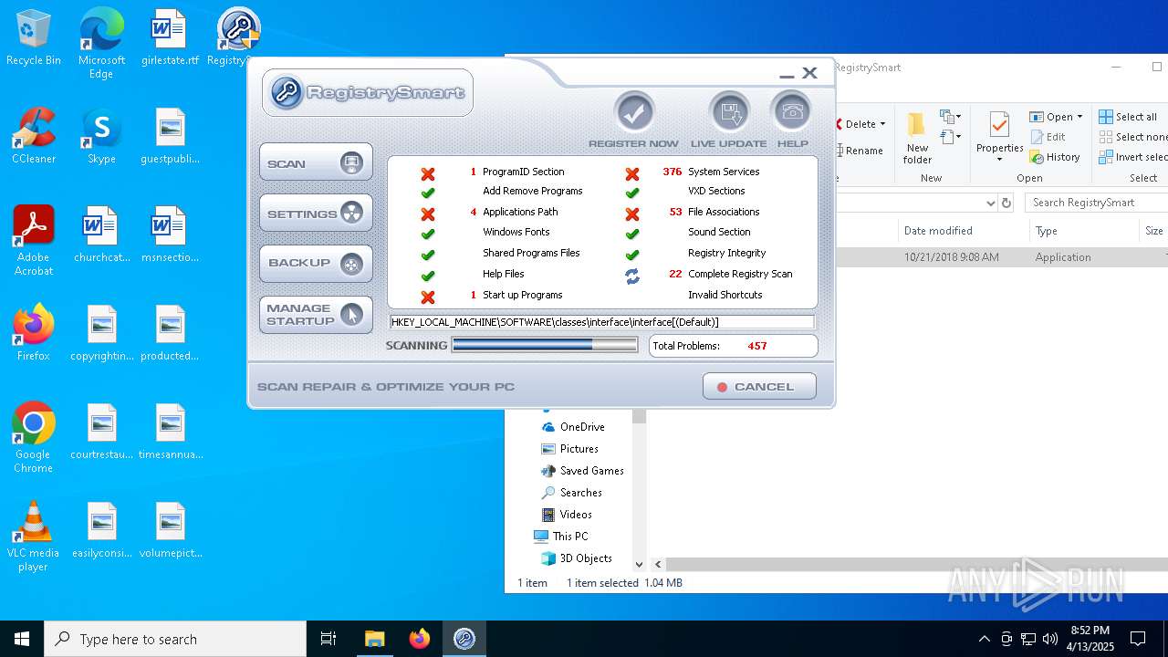Click the red X beside Start up Programs
Screen dimensions: 1168x657
(427, 297)
